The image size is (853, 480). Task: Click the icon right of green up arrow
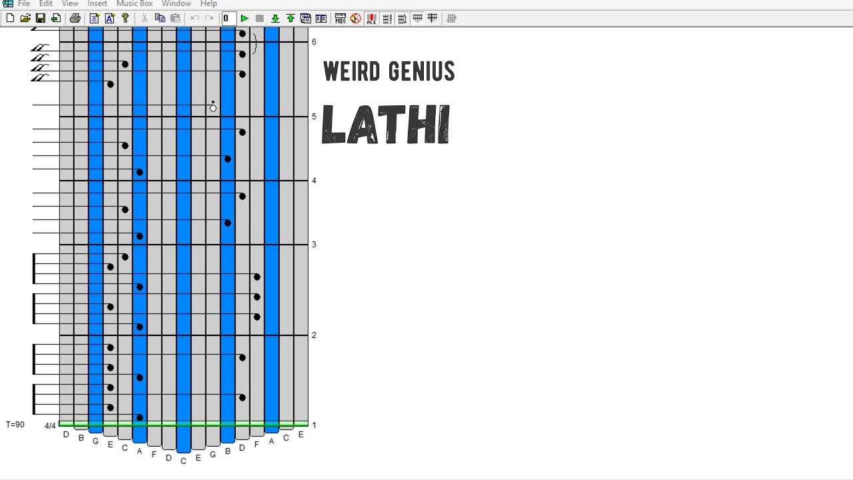click(x=305, y=19)
